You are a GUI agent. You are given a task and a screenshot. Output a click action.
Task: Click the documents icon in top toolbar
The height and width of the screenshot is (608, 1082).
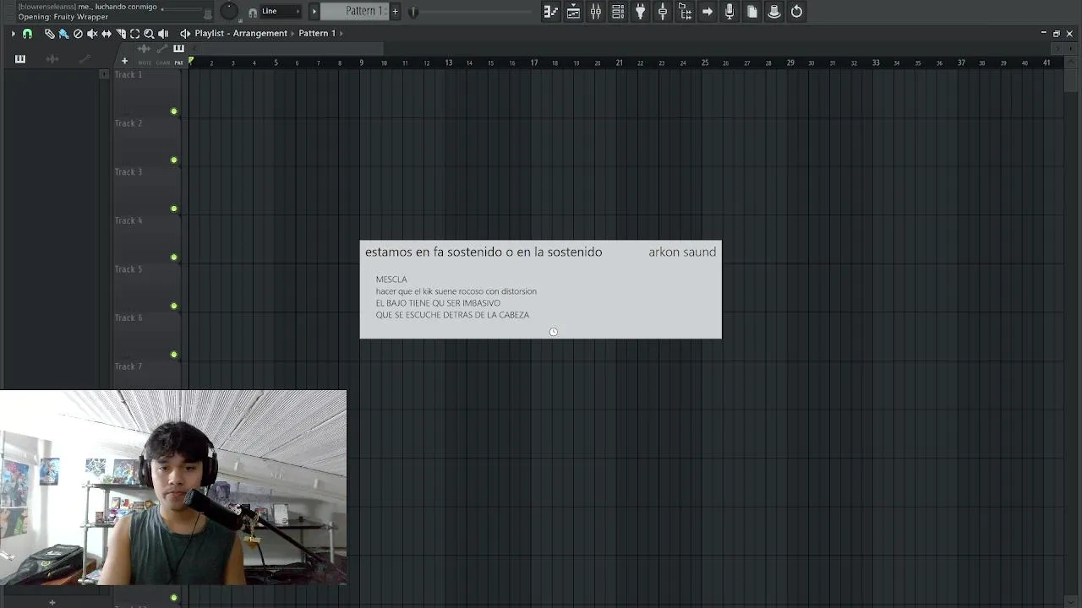[752, 12]
